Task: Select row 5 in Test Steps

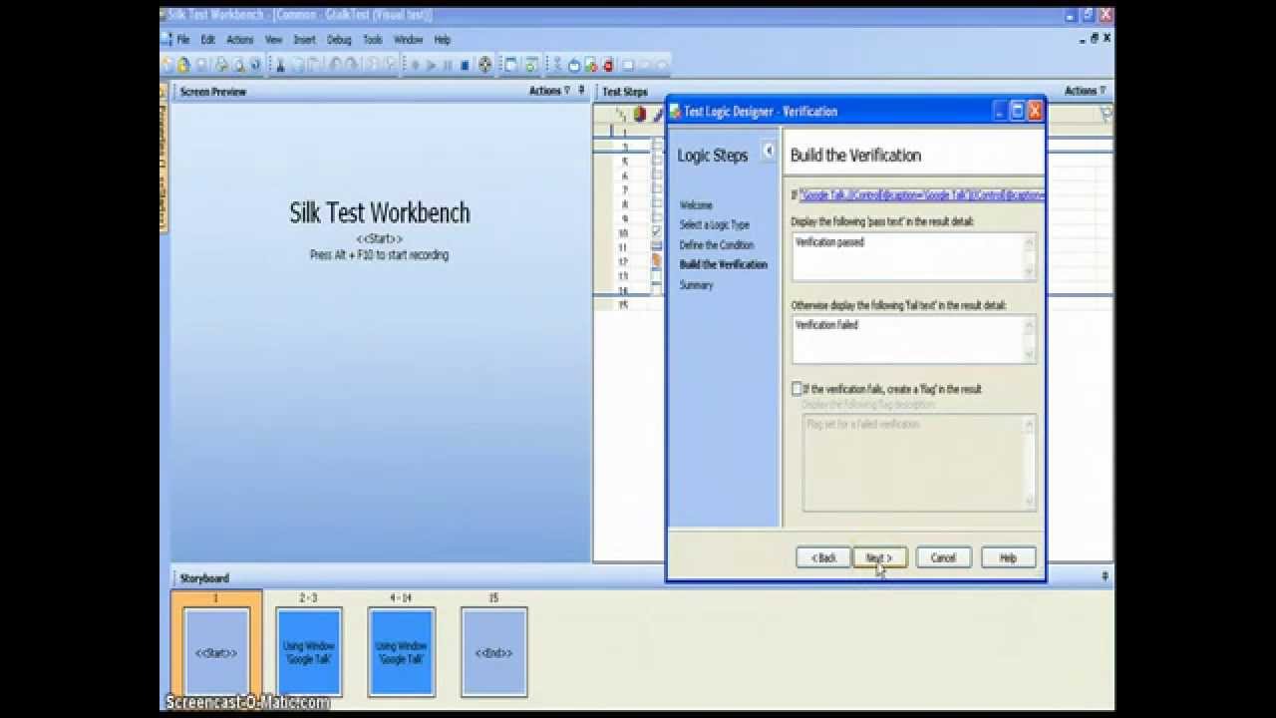Action: (625, 161)
